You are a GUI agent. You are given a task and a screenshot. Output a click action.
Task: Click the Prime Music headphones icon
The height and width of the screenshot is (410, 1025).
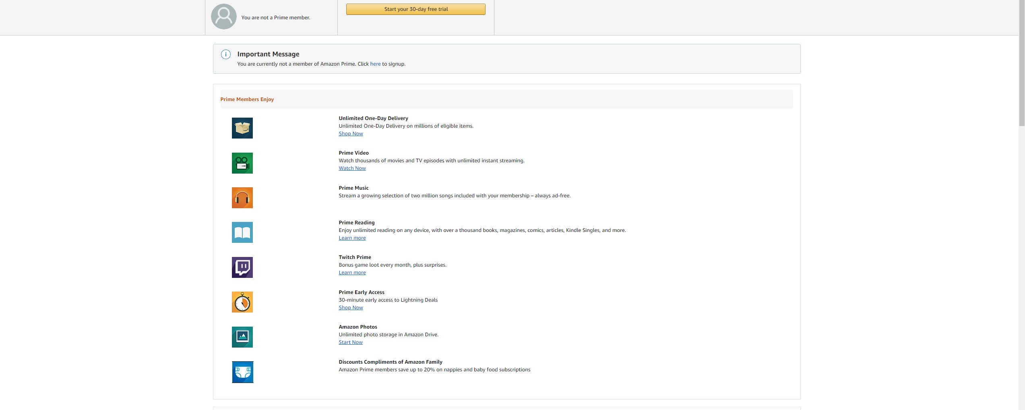click(x=242, y=198)
